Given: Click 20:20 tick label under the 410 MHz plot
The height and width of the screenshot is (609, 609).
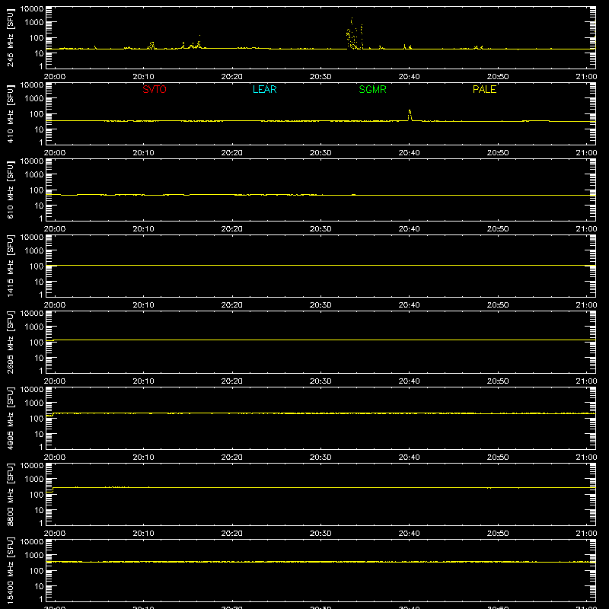Looking at the screenshot, I should tap(232, 153).
